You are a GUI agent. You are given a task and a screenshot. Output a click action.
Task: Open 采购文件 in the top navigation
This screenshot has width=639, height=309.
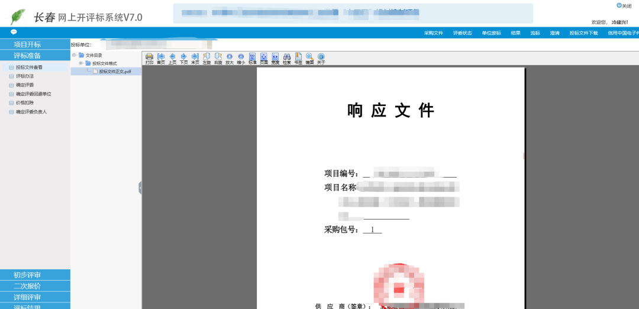(434, 33)
